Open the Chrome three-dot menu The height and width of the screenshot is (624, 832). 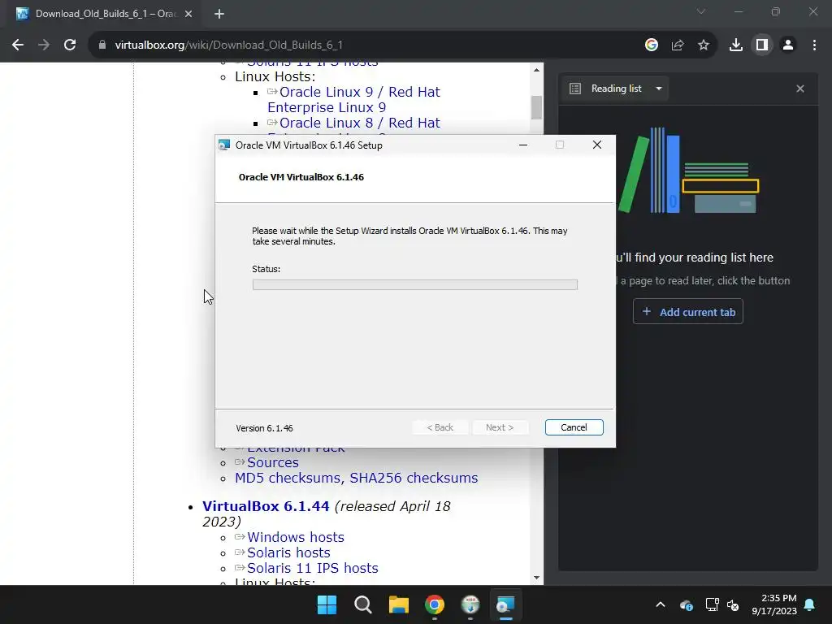pyautogui.click(x=814, y=45)
